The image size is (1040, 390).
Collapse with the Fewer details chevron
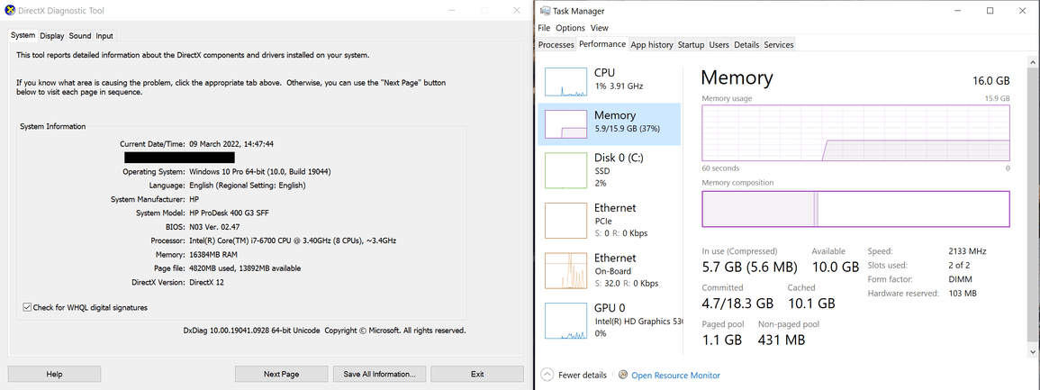[x=546, y=375]
